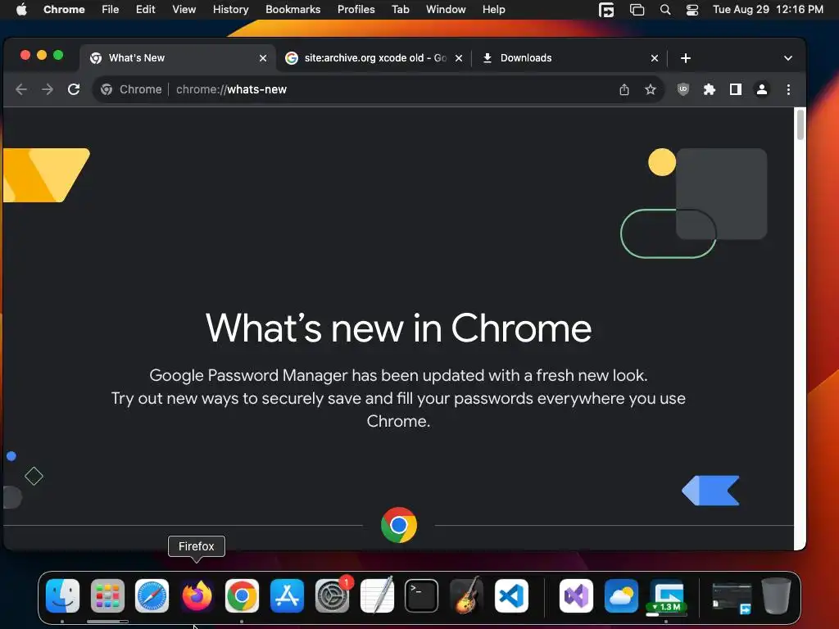This screenshot has width=839, height=629.
Task: Open Launchpad from the Dock
Action: [107, 595]
